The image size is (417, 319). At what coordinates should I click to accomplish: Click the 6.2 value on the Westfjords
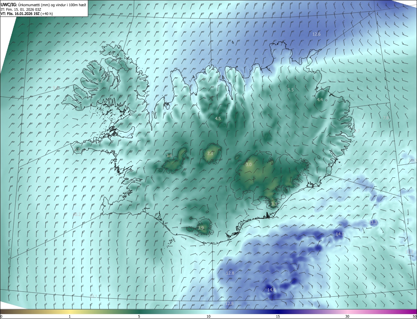click(99, 81)
